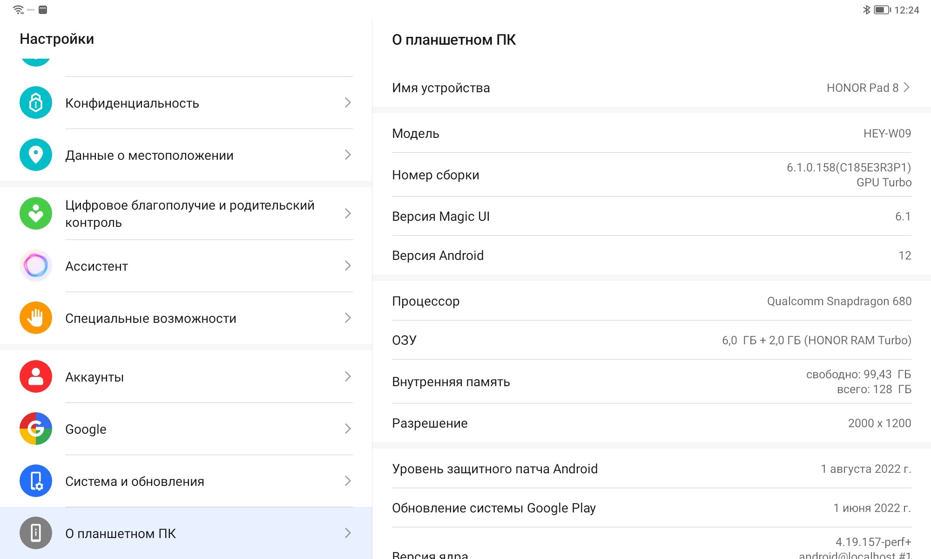The height and width of the screenshot is (559, 931).
Task: Open Специальные возможности menu item
Action: (x=151, y=318)
